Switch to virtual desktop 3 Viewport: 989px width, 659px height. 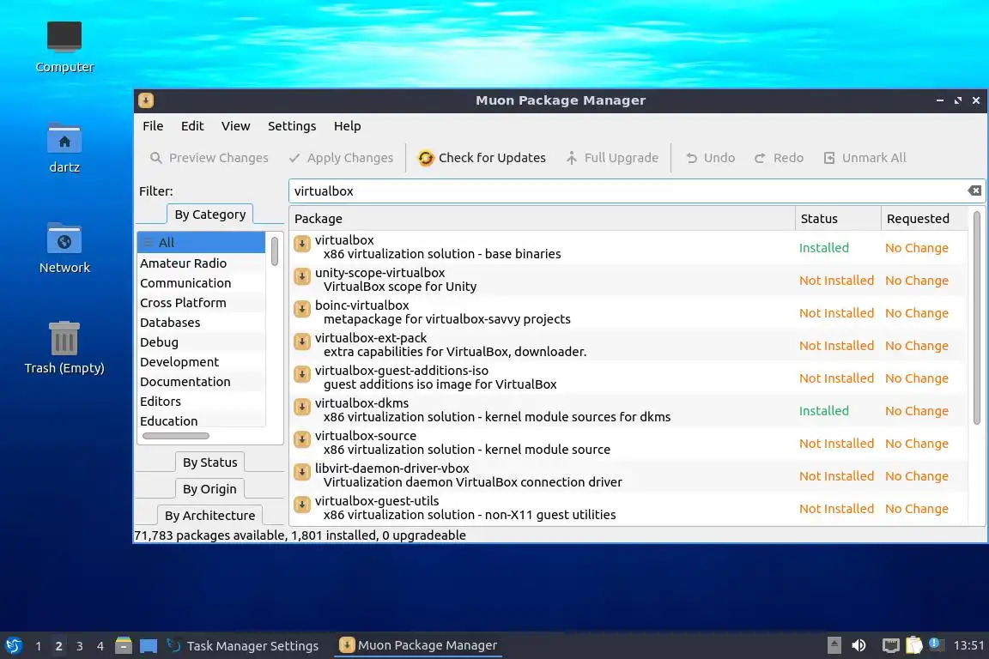point(80,646)
